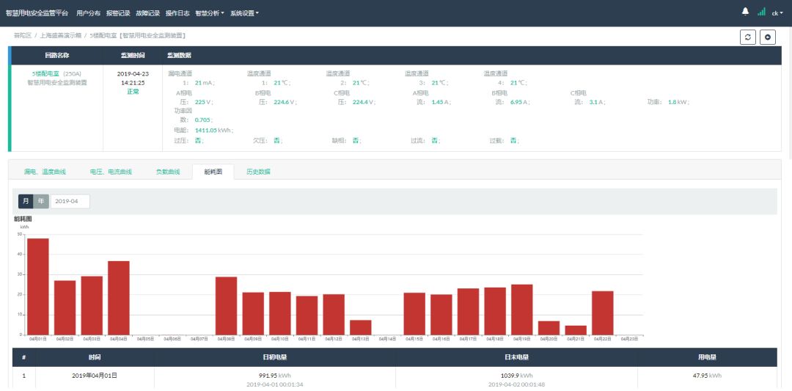Open the 智慧分析 dropdown menu
The height and width of the screenshot is (391, 792).
tap(210, 13)
